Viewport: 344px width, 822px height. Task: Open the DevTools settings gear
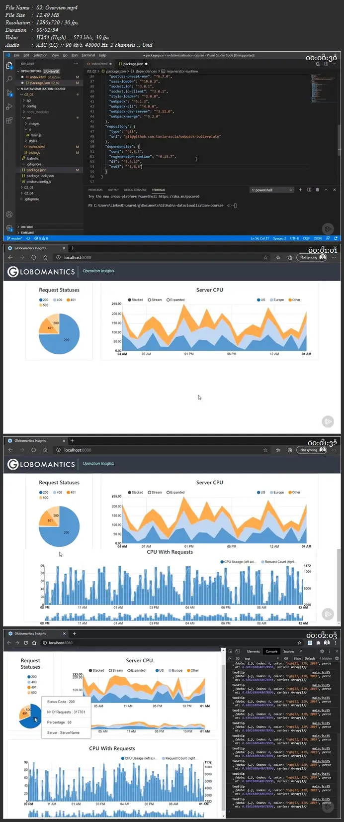[322, 651]
